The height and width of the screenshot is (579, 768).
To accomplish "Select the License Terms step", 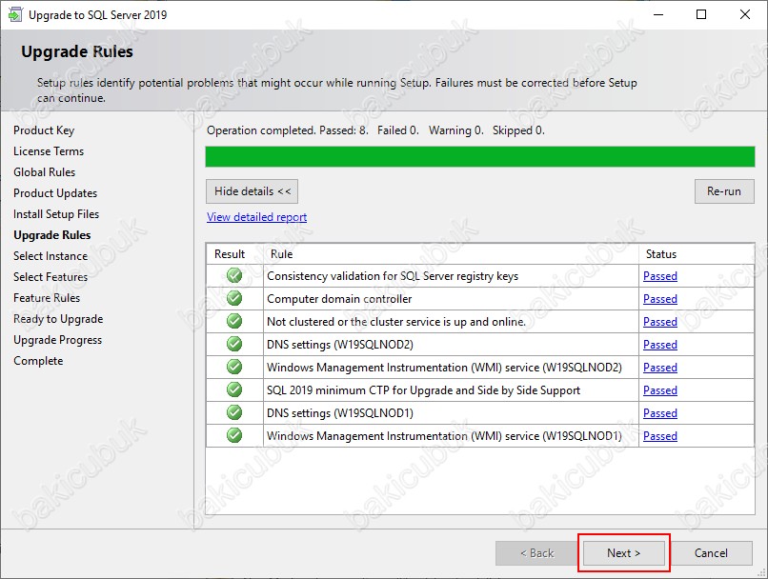I will pos(49,151).
